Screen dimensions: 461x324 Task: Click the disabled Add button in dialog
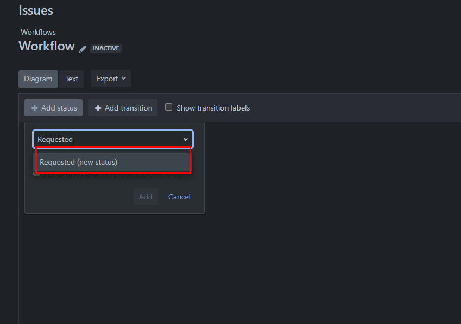pyautogui.click(x=146, y=197)
